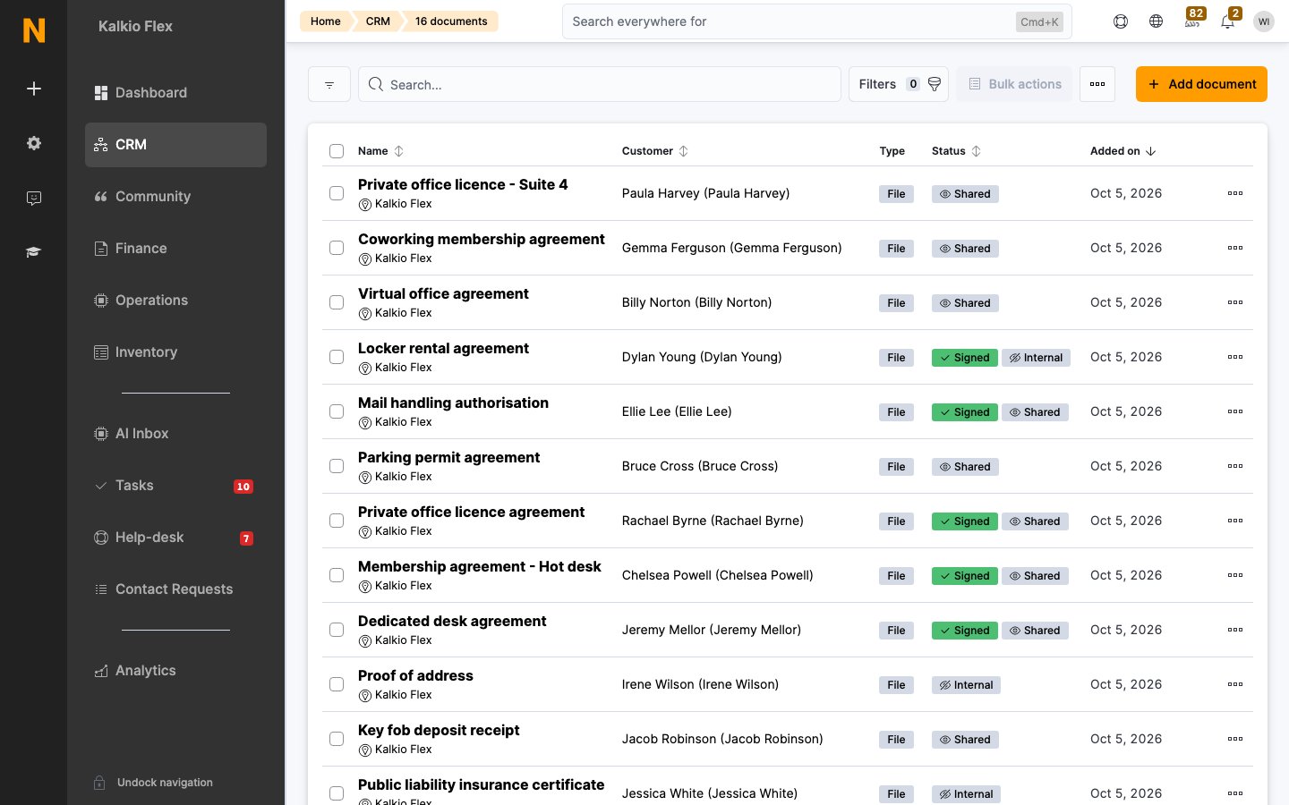The image size is (1289, 805).
Task: Open the three-dot menu next to Bulk actions
Action: point(1097,84)
